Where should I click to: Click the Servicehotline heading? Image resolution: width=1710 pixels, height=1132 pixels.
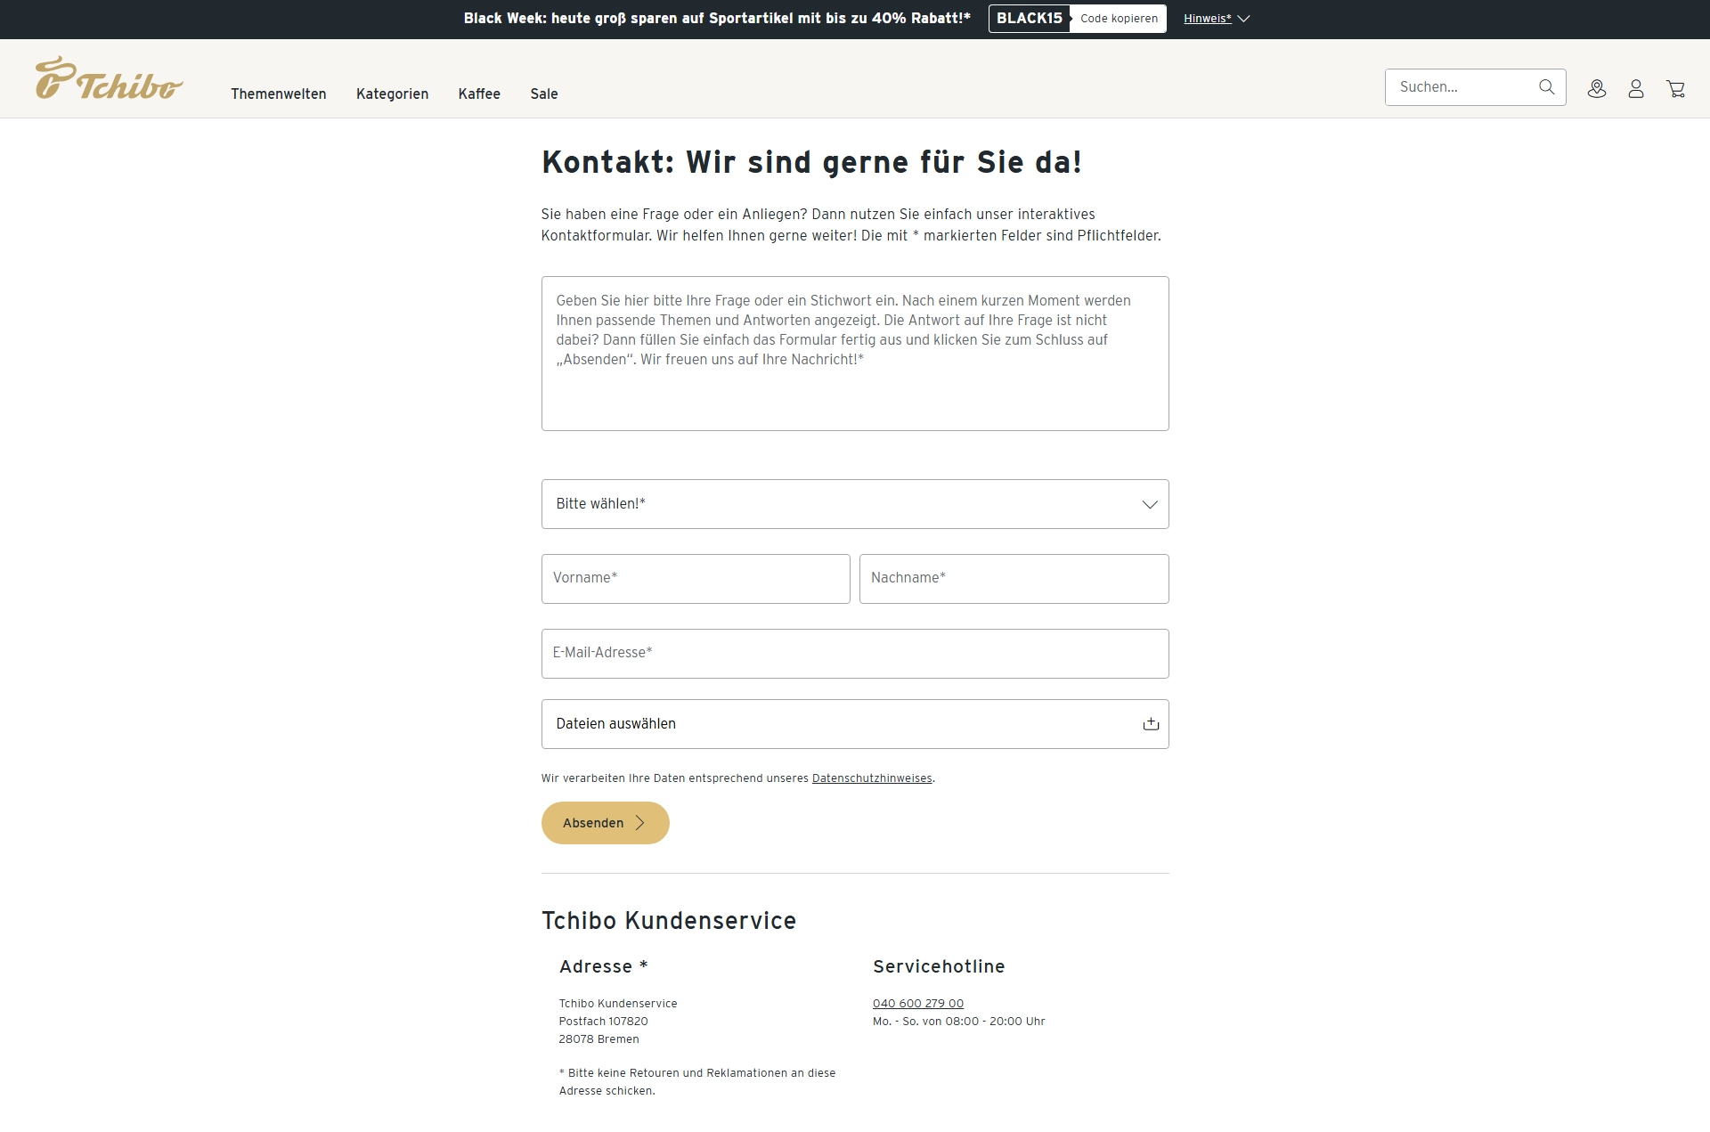939,967
